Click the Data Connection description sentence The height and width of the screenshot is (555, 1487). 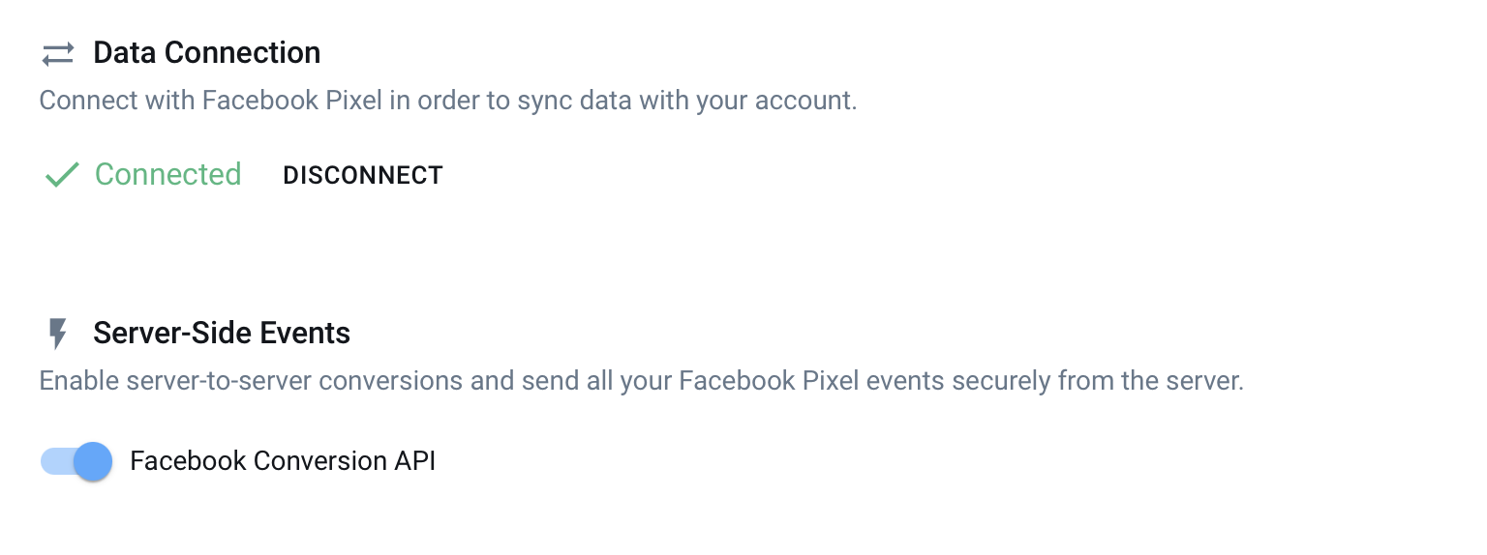[447, 101]
